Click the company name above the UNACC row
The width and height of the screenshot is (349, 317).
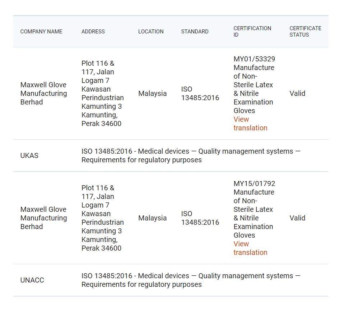click(x=43, y=218)
